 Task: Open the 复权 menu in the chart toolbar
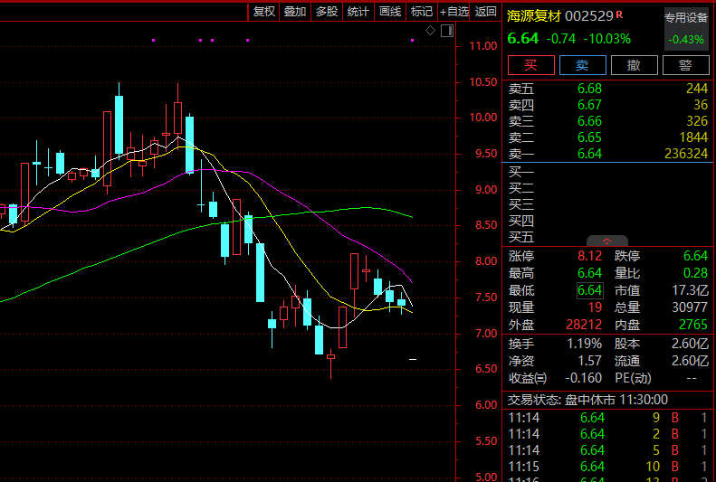click(263, 12)
